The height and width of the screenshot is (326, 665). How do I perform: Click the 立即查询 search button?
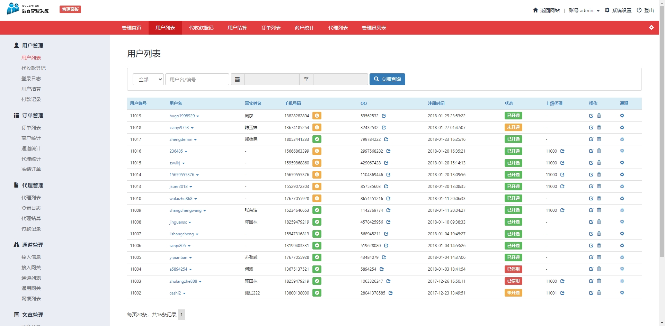click(387, 79)
